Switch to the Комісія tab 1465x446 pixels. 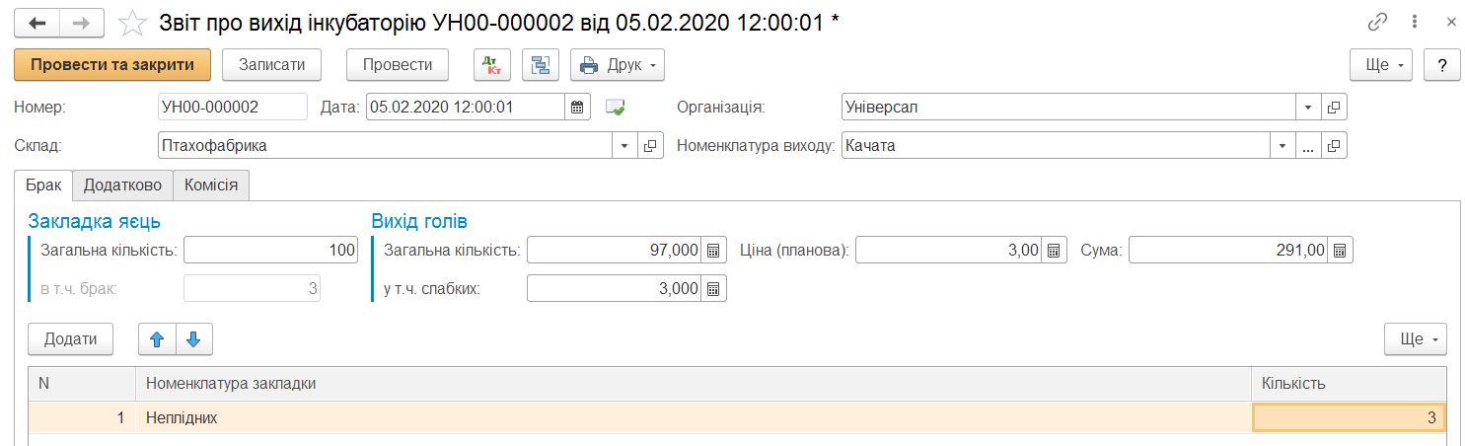(x=211, y=185)
